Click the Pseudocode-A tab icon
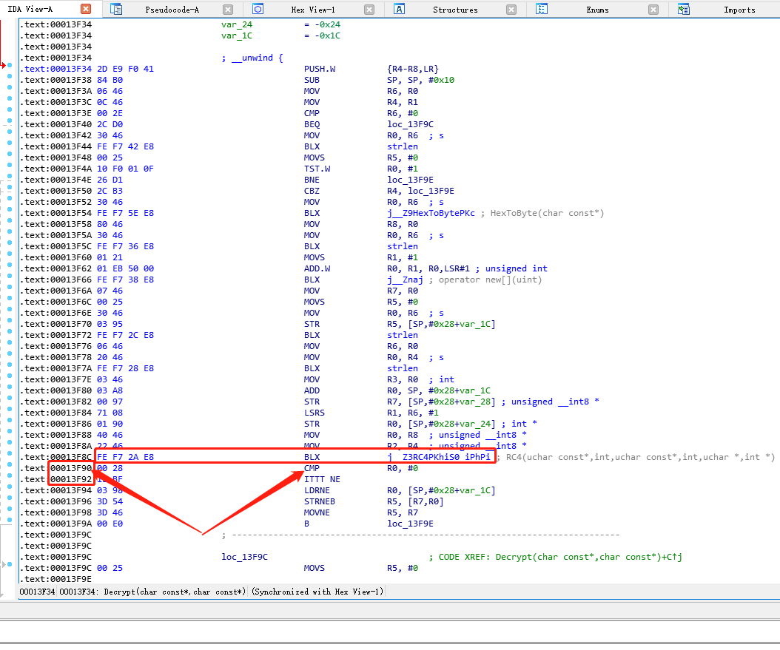The image size is (780, 650). click(x=116, y=9)
